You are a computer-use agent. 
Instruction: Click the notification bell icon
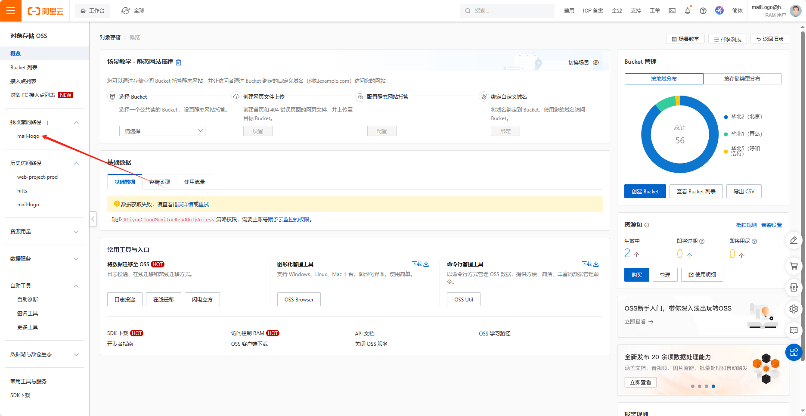click(687, 11)
